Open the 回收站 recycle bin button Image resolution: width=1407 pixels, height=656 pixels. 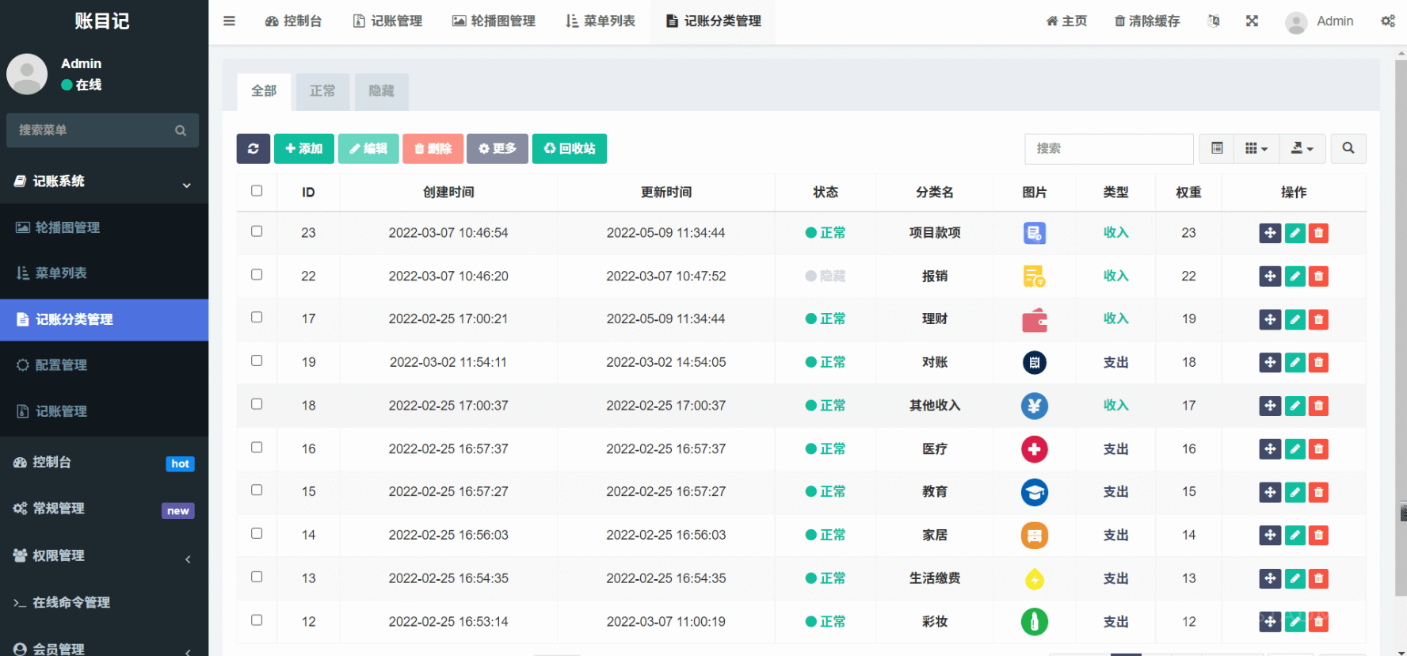570,148
